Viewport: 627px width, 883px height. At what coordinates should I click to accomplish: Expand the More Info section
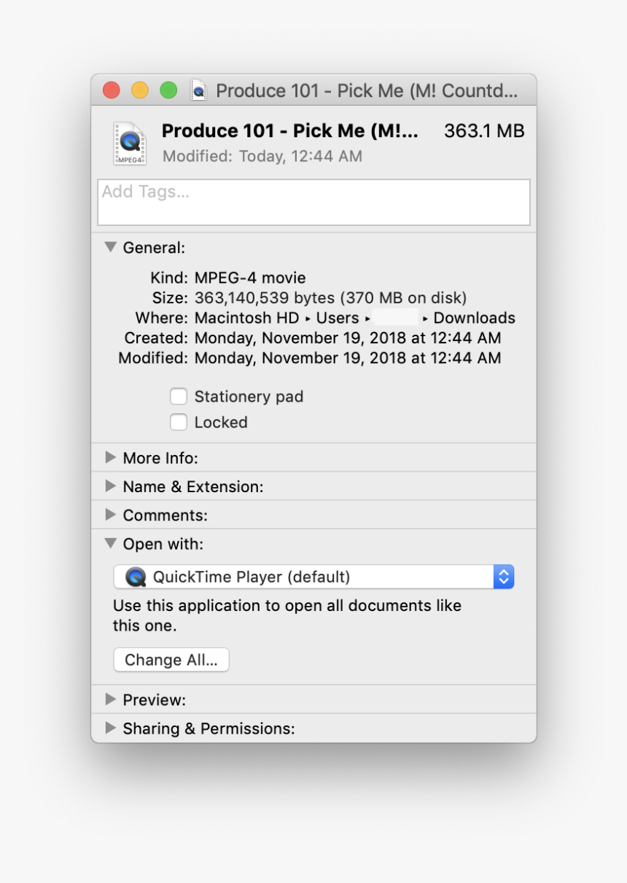pos(110,457)
